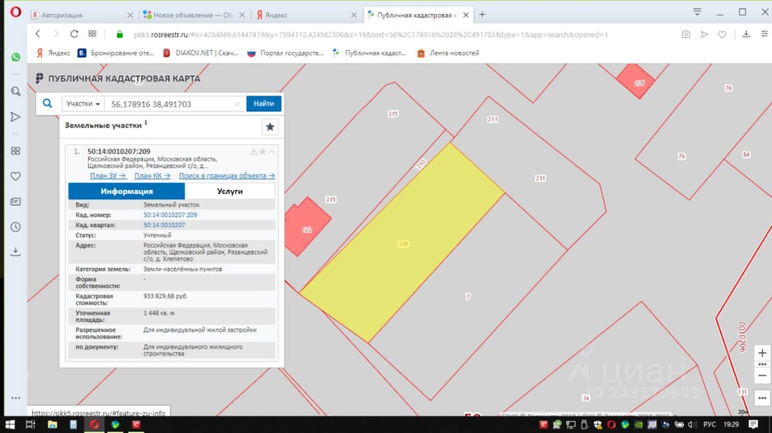Collapse the 50:14:0010207:209 result card chevron

(x=272, y=152)
